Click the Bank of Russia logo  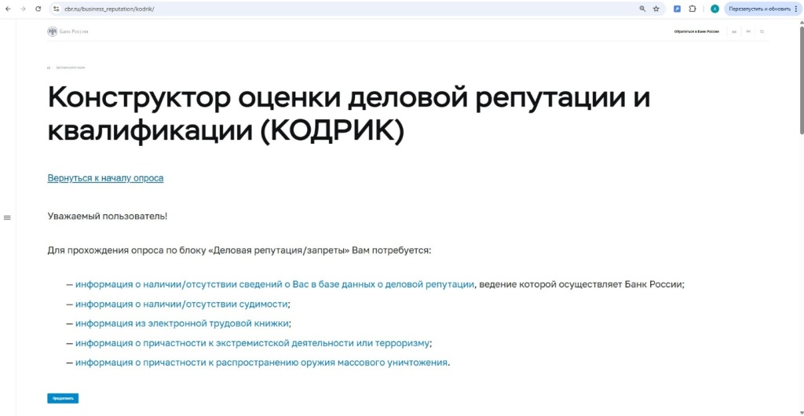pyautogui.click(x=68, y=31)
